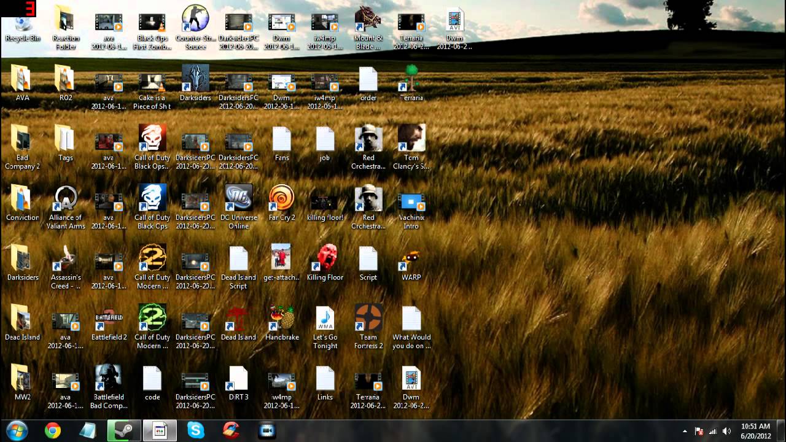Select the Mount & Blade shortcut
786x442 pixels.
[x=368, y=28]
